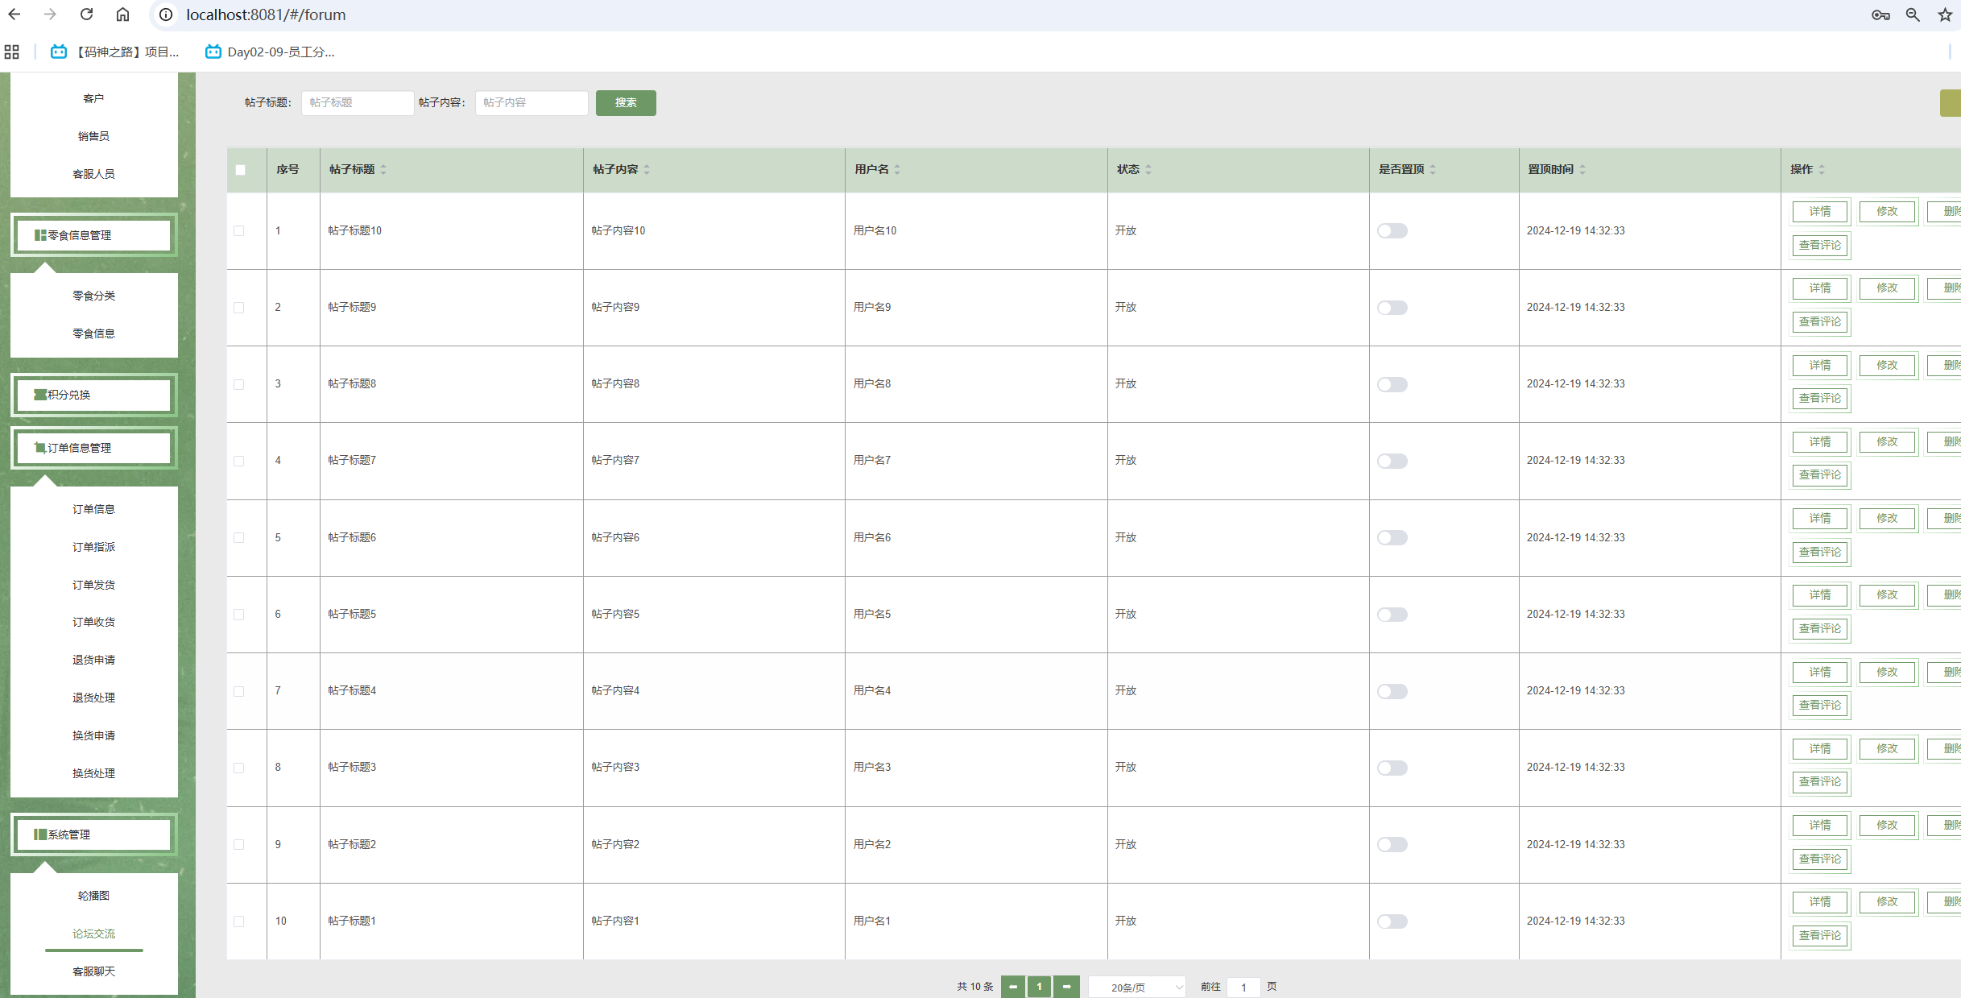Image resolution: width=1961 pixels, height=998 pixels.
Task: Click 查看评论 for 帖子标题5
Action: [x=1820, y=628]
